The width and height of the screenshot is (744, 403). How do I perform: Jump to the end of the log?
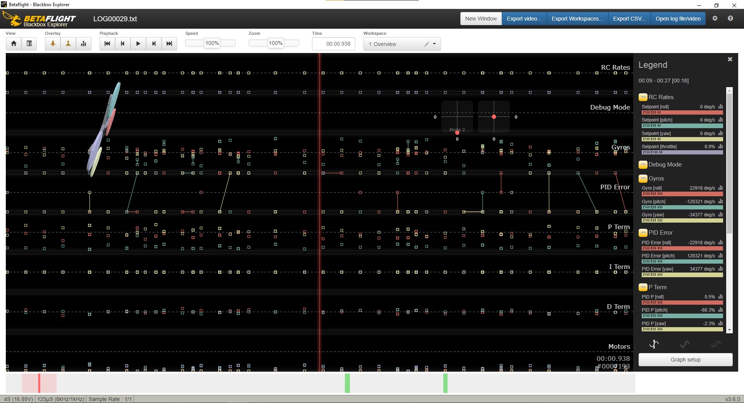point(169,44)
